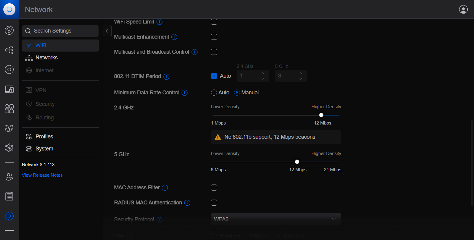
Task: Click info icon beside Minimum Data Rate Control
Action: (x=185, y=93)
